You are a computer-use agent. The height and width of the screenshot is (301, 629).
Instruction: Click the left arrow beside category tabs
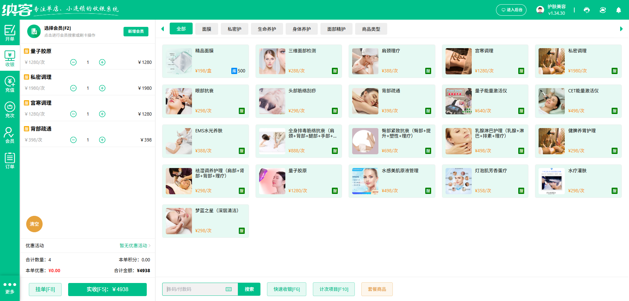[162, 28]
